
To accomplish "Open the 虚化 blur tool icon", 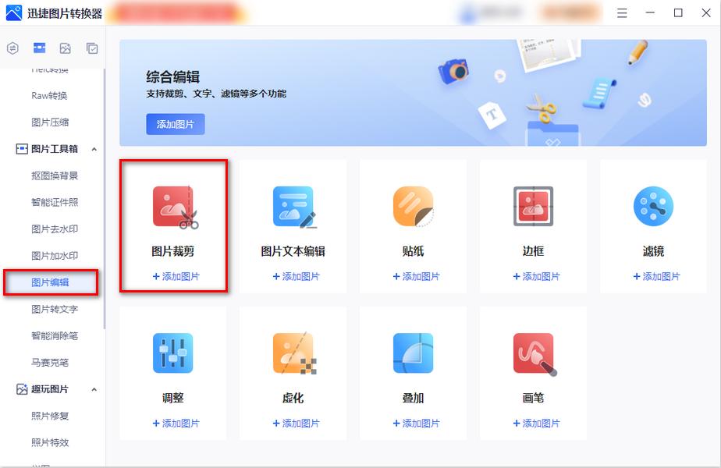I will tap(293, 353).
